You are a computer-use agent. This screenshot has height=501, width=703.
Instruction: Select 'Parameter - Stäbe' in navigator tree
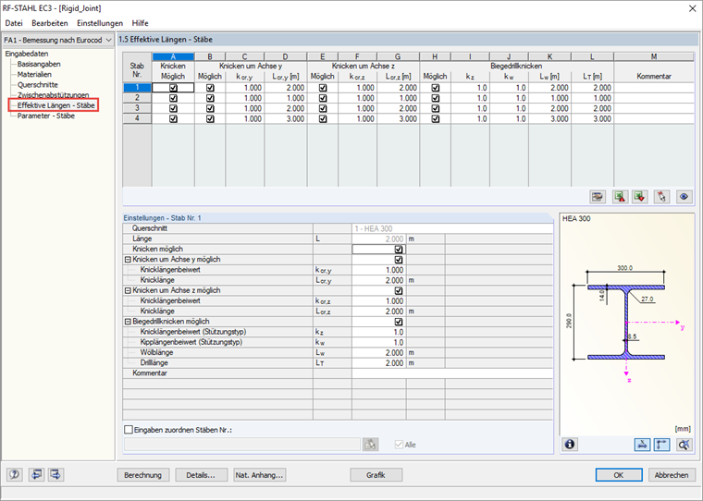click(45, 116)
